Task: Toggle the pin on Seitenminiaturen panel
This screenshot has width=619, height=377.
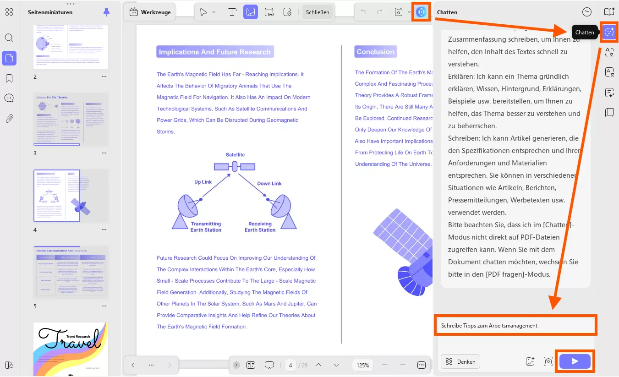Action: point(107,12)
